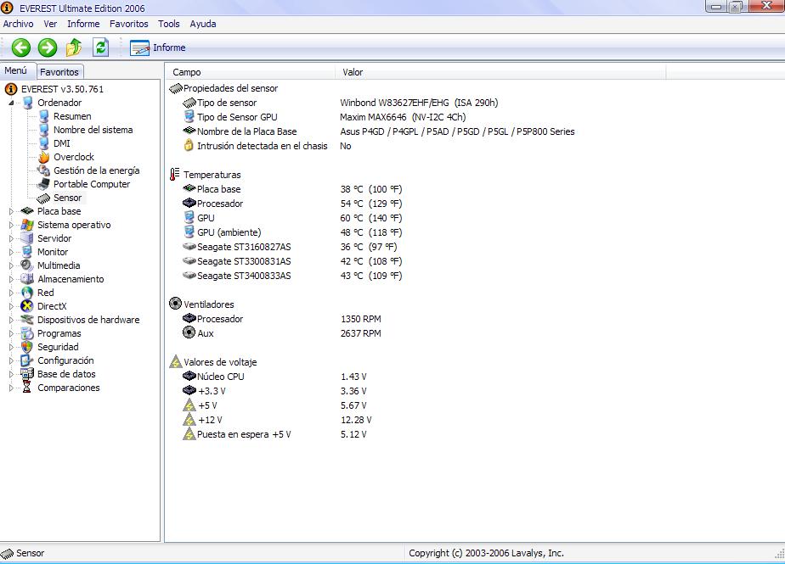The height and width of the screenshot is (564, 785).
Task: Click the Overclock flame icon
Action: [x=44, y=157]
